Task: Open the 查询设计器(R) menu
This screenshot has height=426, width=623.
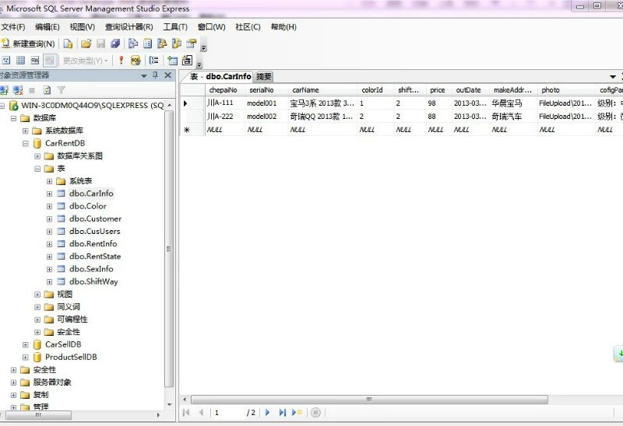Action: tap(129, 27)
